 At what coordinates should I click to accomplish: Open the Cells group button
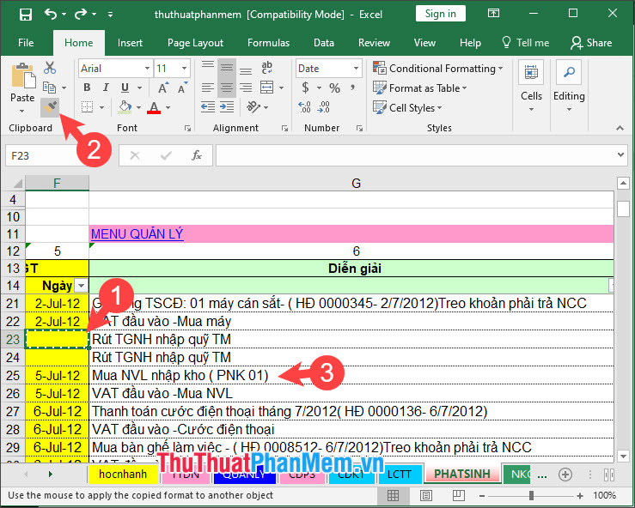coord(531,86)
